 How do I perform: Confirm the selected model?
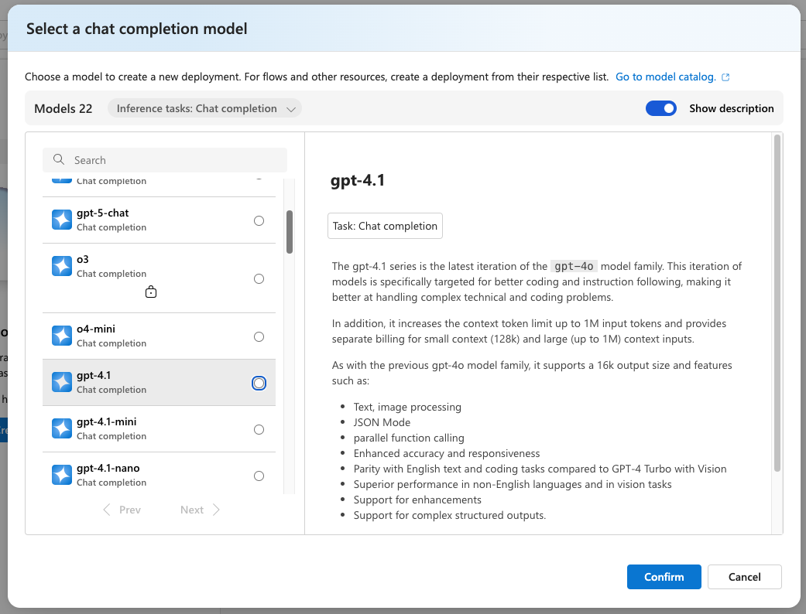point(664,577)
